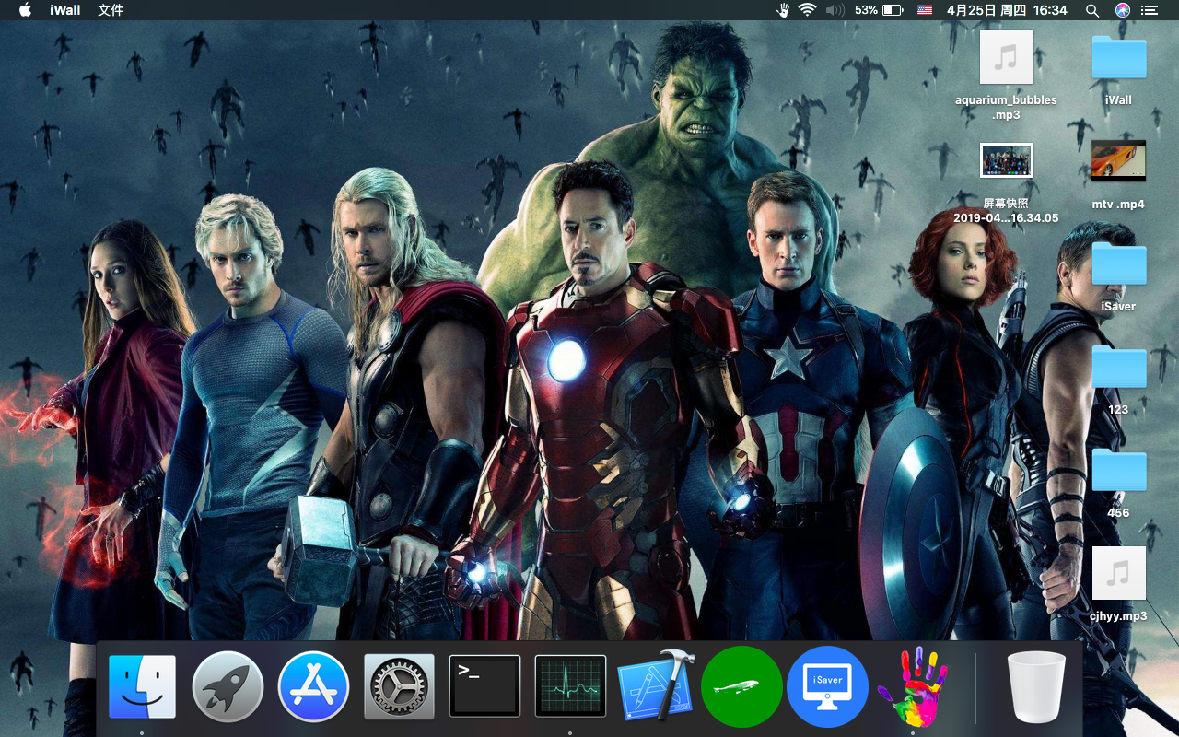Image resolution: width=1179 pixels, height=737 pixels.
Task: Select the 屏幕快照 screenshot thumbnail on desktop
Action: pos(1006,160)
